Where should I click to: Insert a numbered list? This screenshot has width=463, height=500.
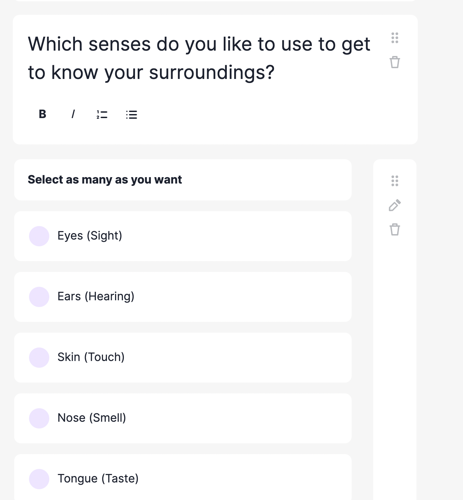[102, 115]
